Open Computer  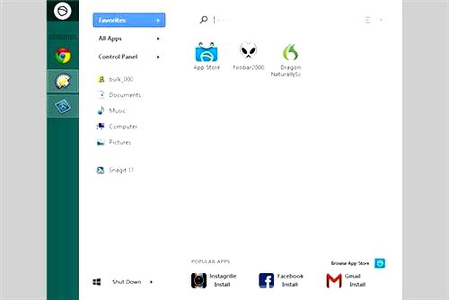(123, 126)
